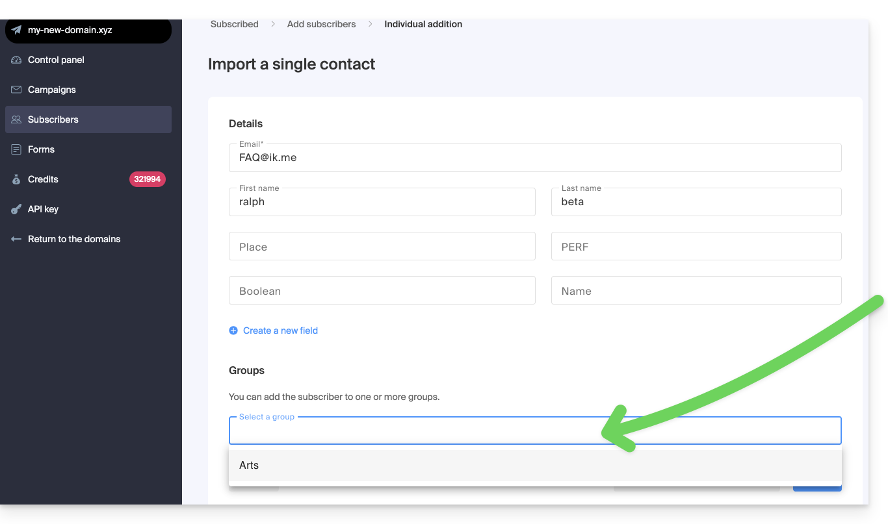The width and height of the screenshot is (888, 524).
Task: Navigate to the Add subscribers breadcrumb
Action: click(x=321, y=24)
